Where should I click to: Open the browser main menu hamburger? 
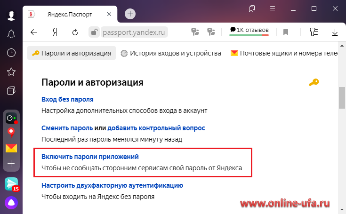click(x=273, y=8)
